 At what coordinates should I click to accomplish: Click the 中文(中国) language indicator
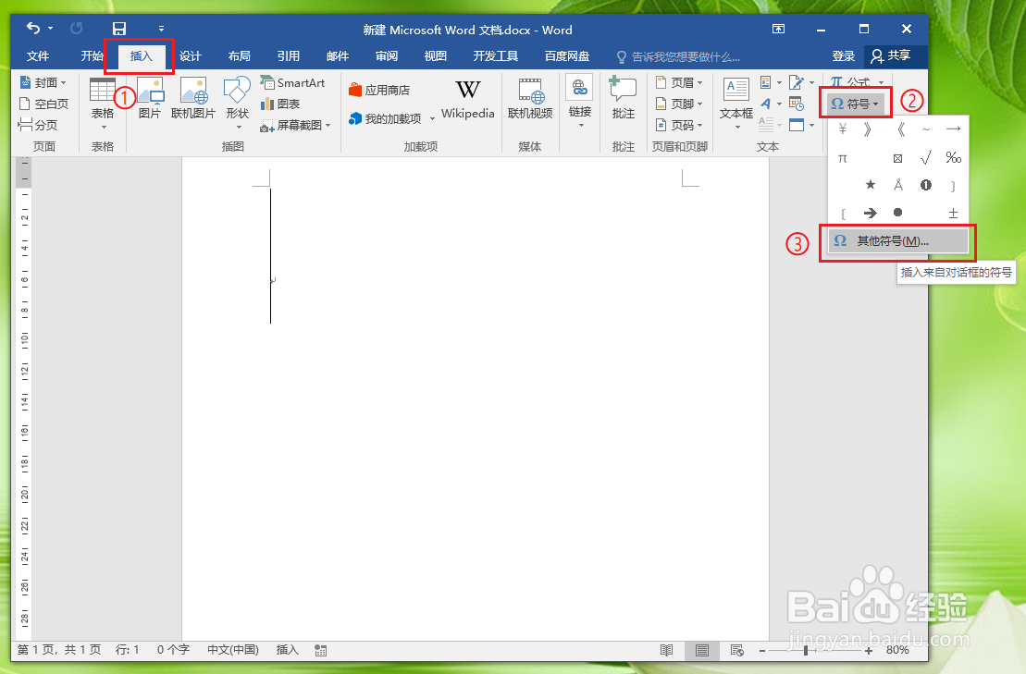point(233,650)
